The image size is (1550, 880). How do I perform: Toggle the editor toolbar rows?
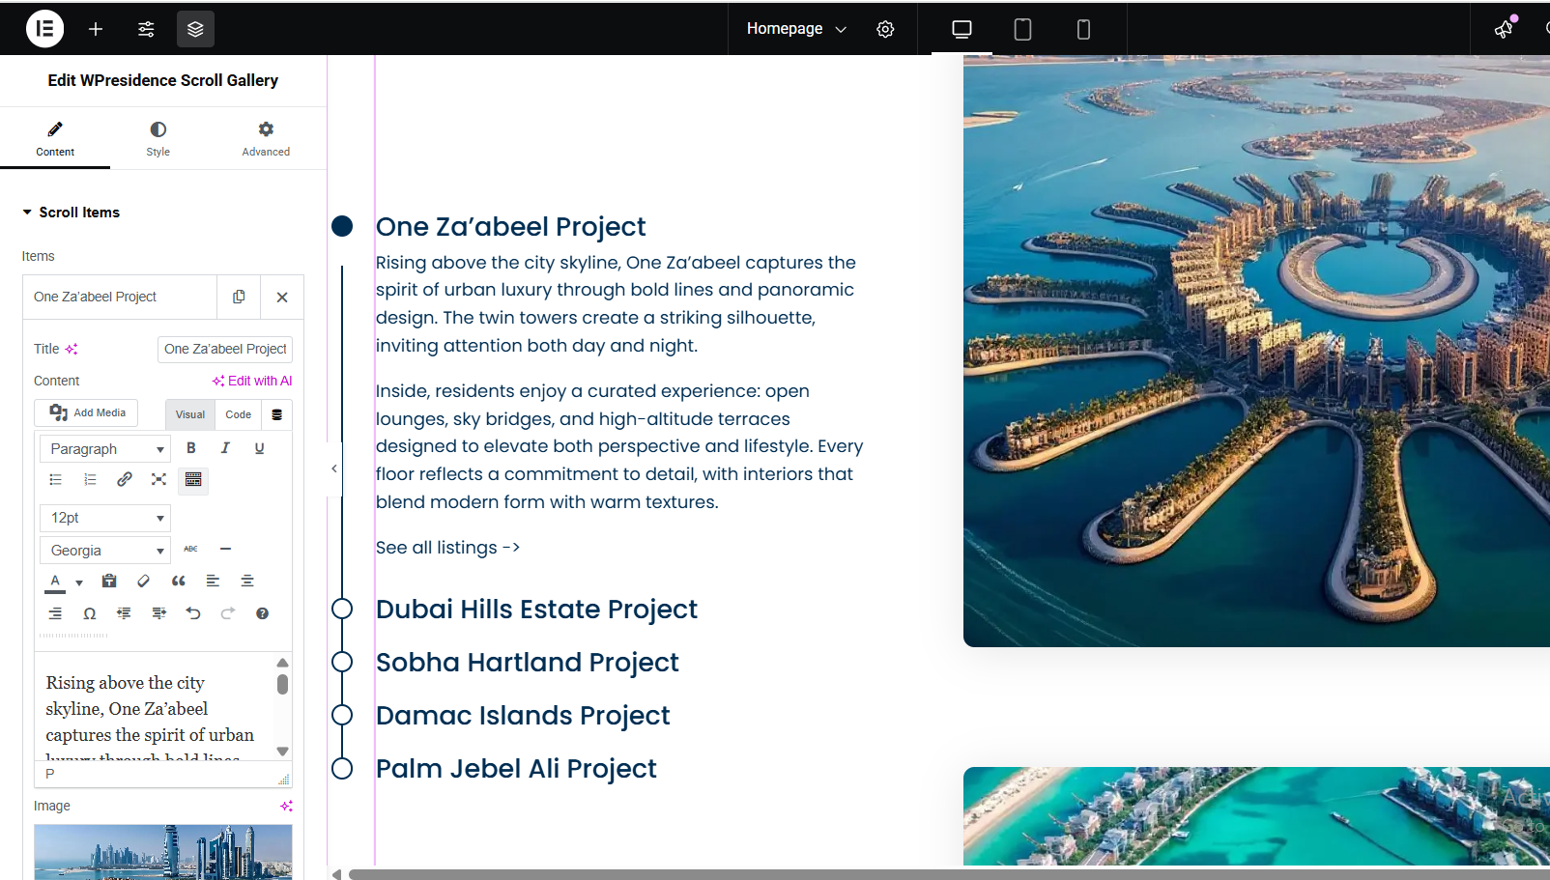pyautogui.click(x=193, y=479)
